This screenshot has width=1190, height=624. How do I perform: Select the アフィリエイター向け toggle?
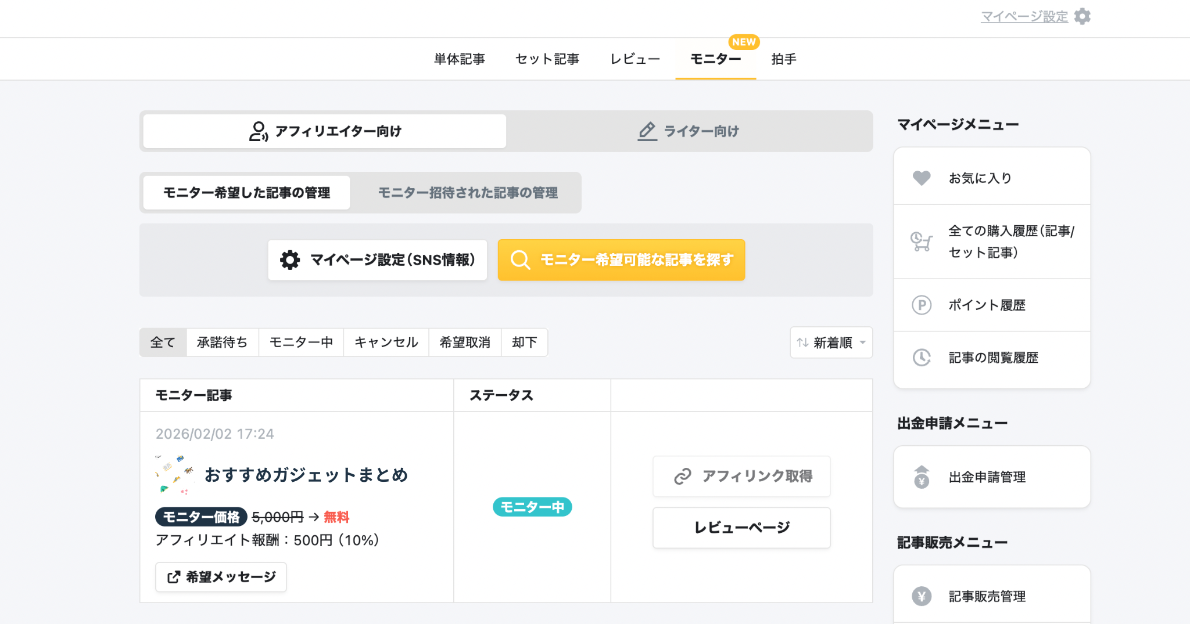325,131
